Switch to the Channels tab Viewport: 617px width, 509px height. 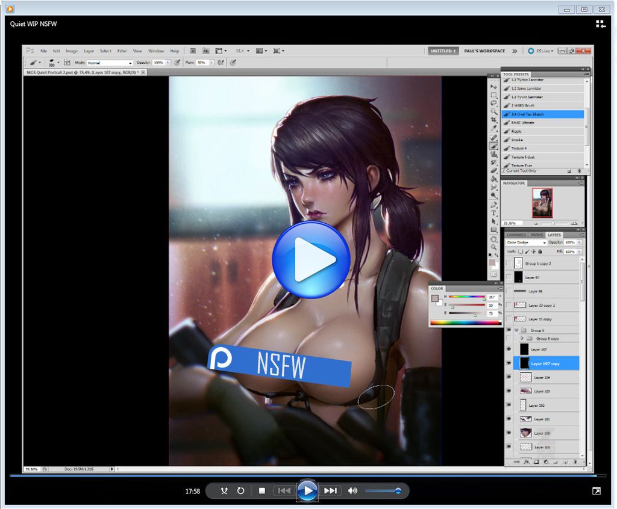pos(516,235)
